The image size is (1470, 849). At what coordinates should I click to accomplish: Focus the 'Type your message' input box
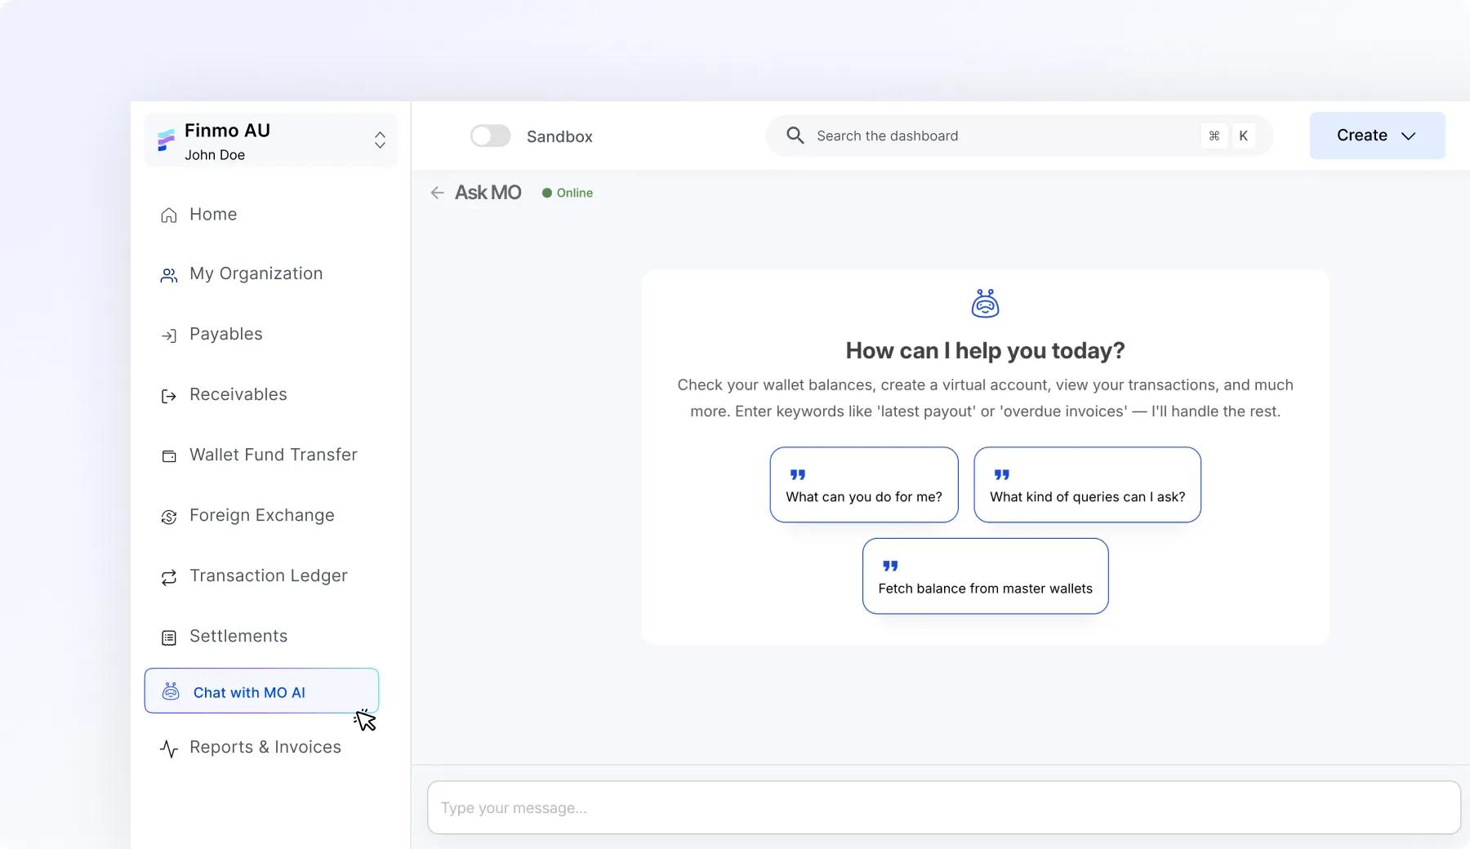[943, 807]
